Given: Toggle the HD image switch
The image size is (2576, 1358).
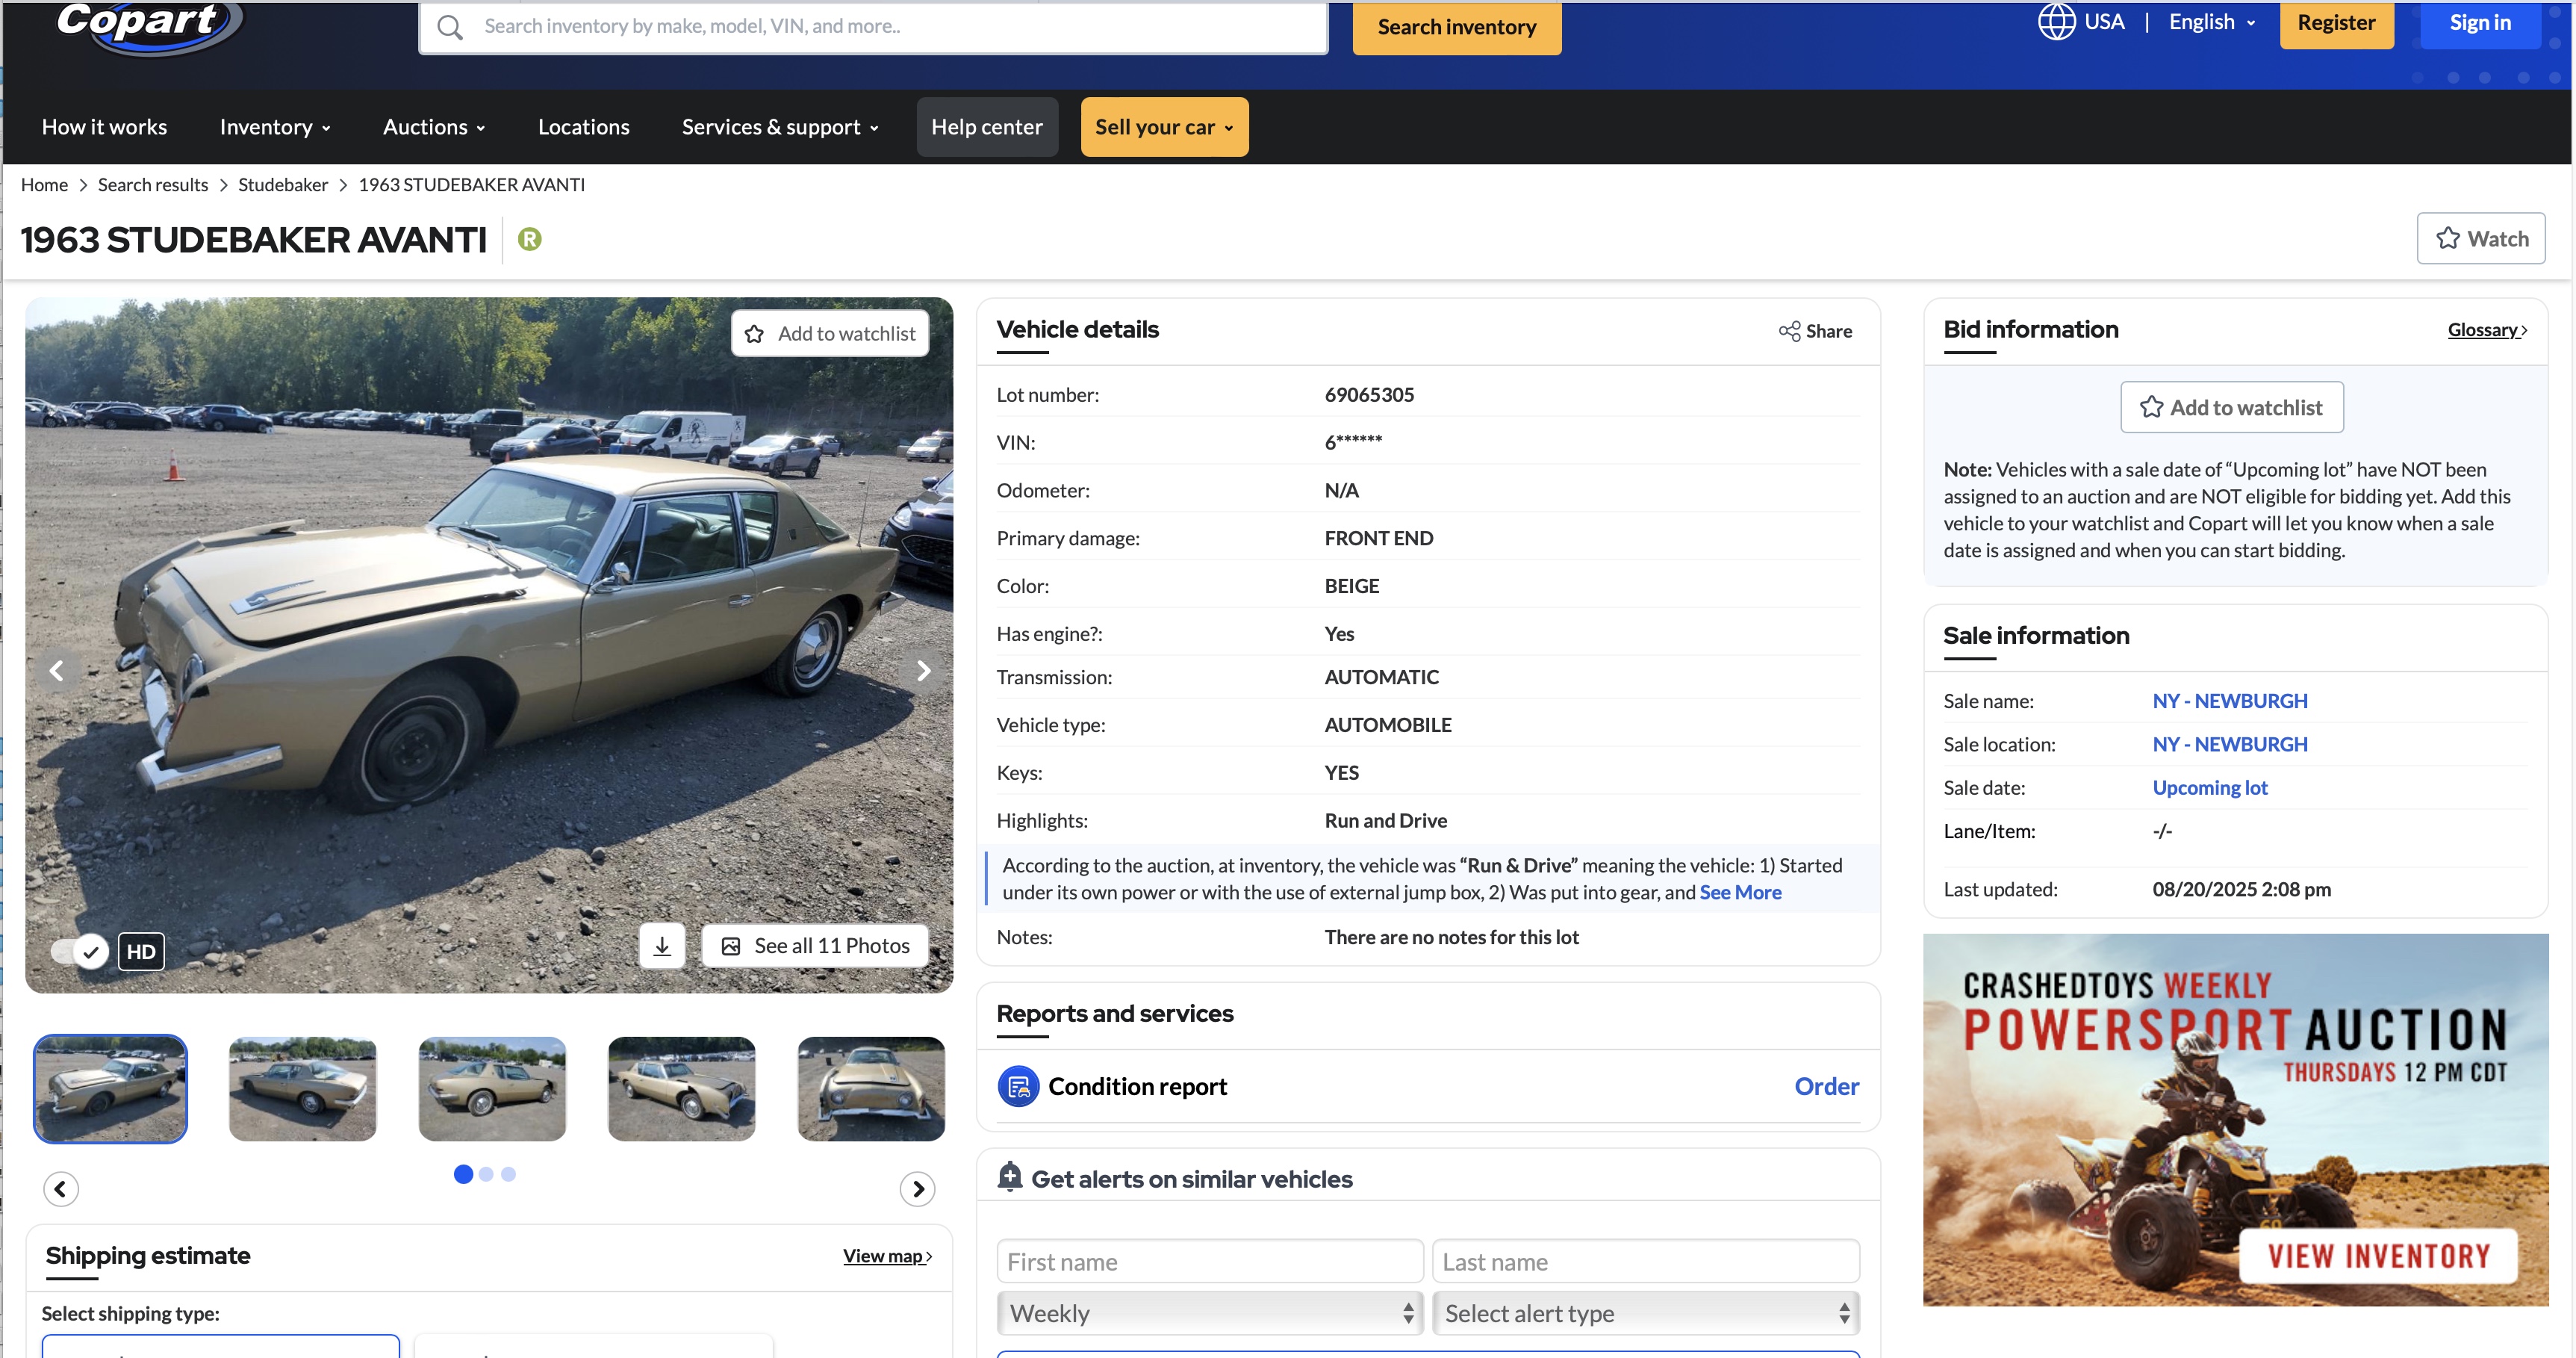Looking at the screenshot, I should point(79,951).
